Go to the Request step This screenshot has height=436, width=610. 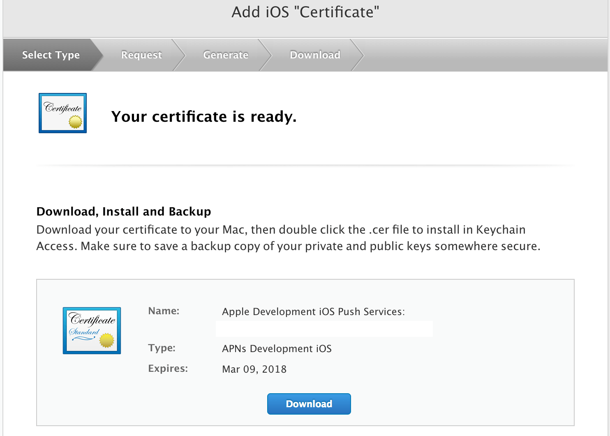(141, 55)
